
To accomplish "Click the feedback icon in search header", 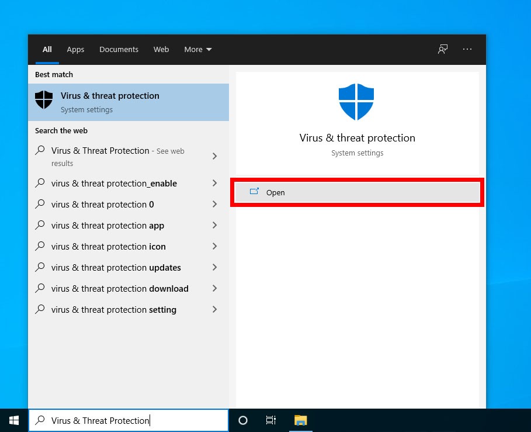I will tap(443, 49).
